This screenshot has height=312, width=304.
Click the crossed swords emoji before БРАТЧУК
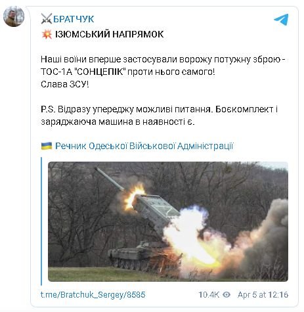pos(47,19)
